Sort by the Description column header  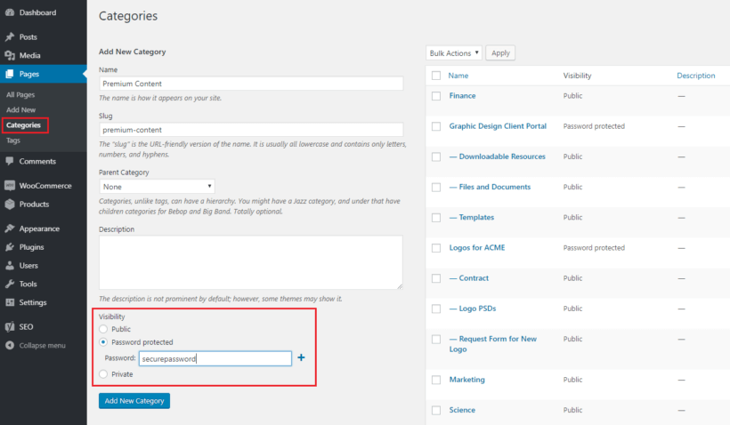pyautogui.click(x=695, y=76)
